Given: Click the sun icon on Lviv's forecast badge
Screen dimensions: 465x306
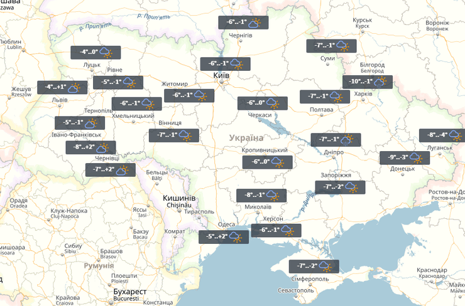Looking at the screenshot, I should click(74, 88).
